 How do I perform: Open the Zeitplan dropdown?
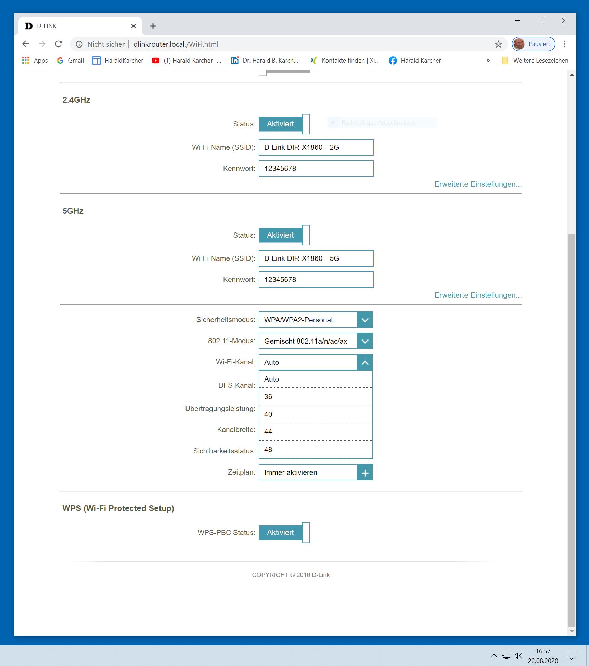pos(316,472)
